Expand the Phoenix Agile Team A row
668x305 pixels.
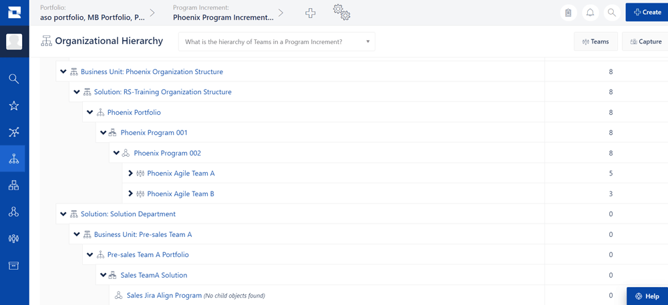point(131,173)
